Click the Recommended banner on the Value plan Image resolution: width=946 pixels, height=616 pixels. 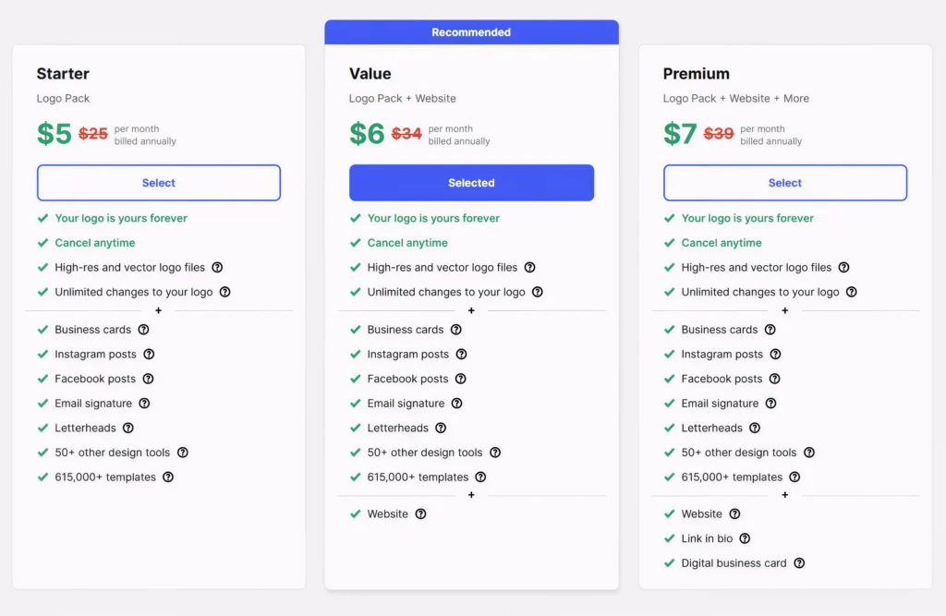pyautogui.click(x=471, y=31)
